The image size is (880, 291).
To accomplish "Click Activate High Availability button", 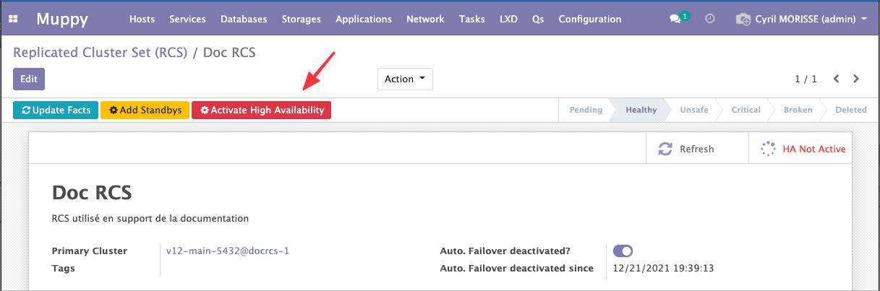I will [x=261, y=110].
